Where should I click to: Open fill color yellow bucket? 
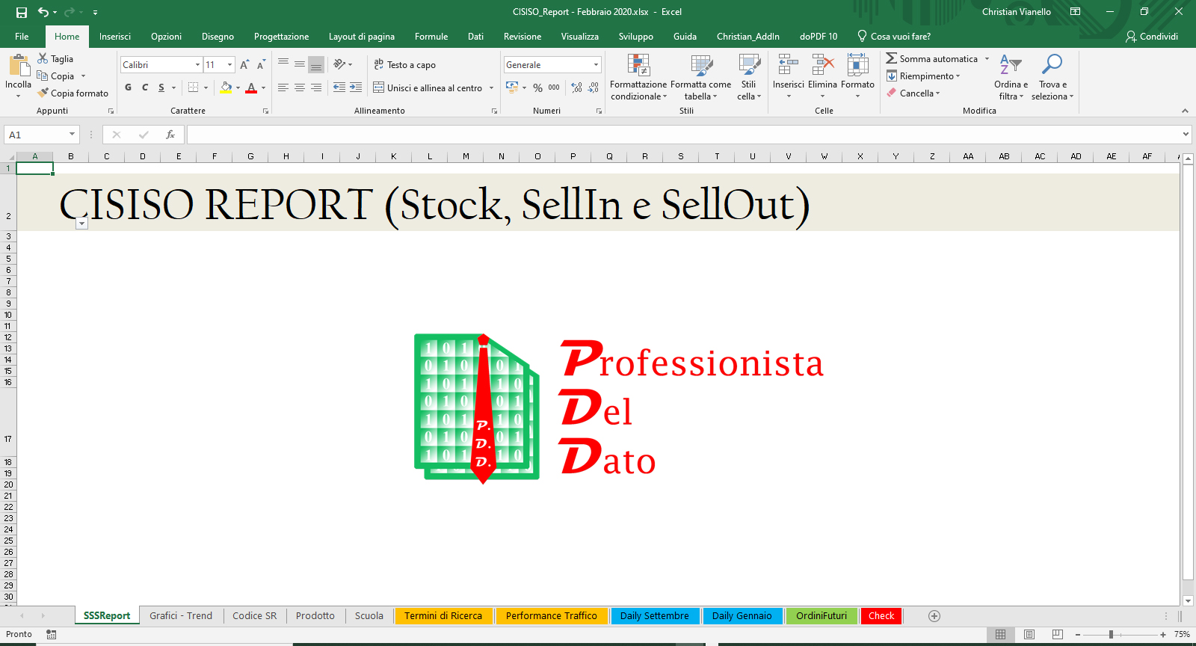(x=226, y=87)
